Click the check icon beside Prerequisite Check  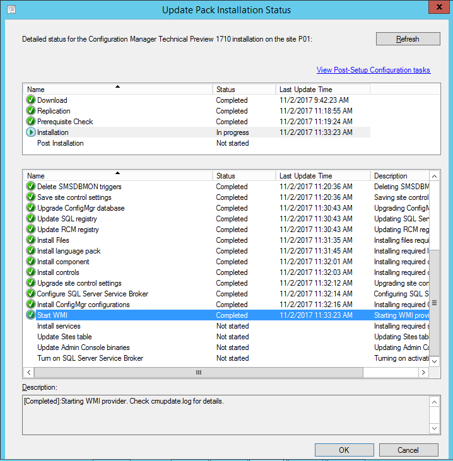tap(30, 122)
